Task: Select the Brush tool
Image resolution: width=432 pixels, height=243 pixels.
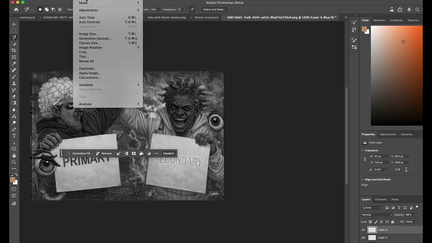Action: point(14,77)
